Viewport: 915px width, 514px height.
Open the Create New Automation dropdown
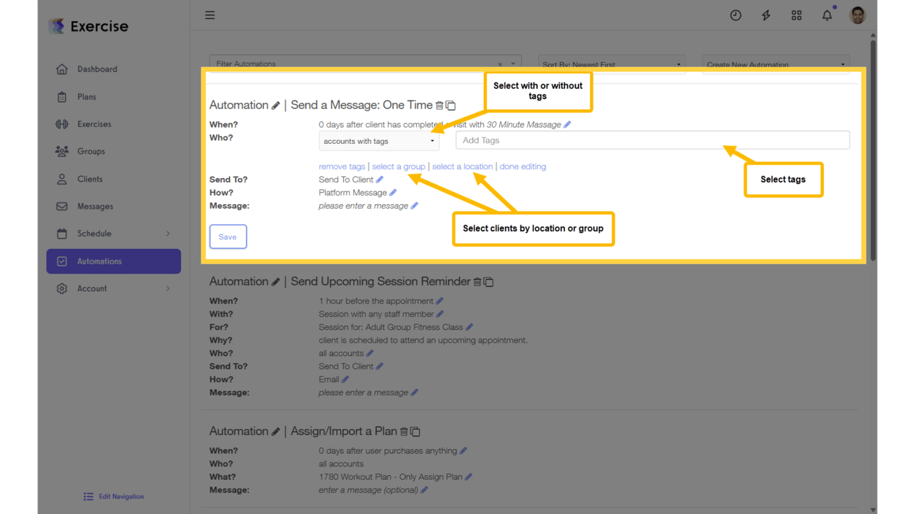[x=775, y=64]
